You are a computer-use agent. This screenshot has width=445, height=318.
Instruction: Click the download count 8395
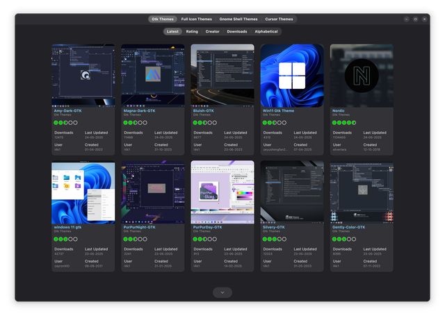[x=337, y=254]
